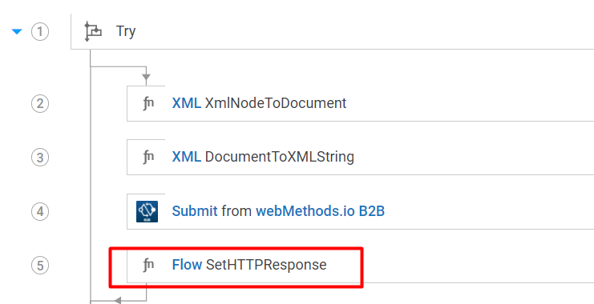Image resolution: width=594 pixels, height=304 pixels.
Task: Click step number 4 circle
Action: coord(40,211)
